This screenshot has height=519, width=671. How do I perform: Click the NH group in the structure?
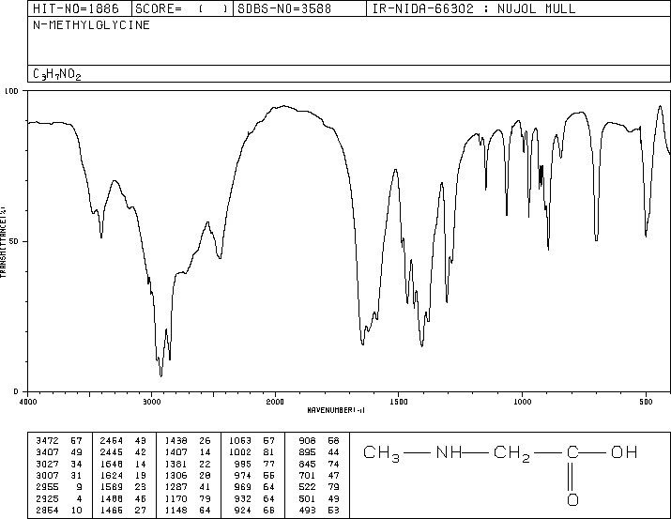[x=449, y=452]
